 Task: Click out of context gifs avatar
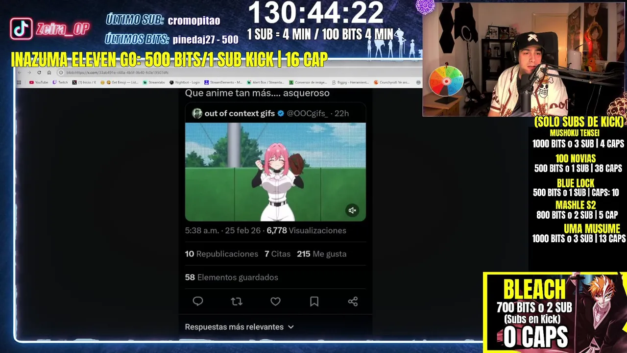(197, 113)
